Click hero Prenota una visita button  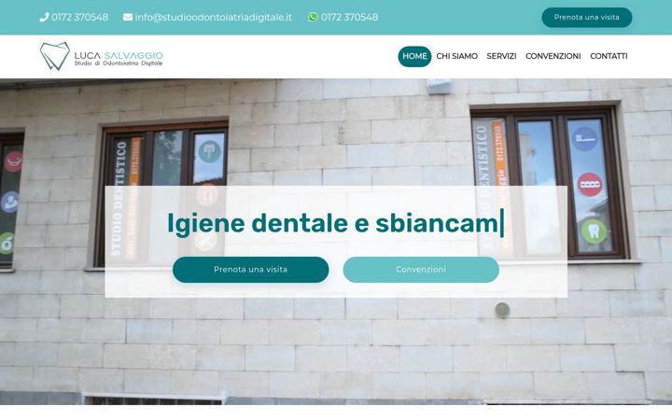click(x=251, y=270)
